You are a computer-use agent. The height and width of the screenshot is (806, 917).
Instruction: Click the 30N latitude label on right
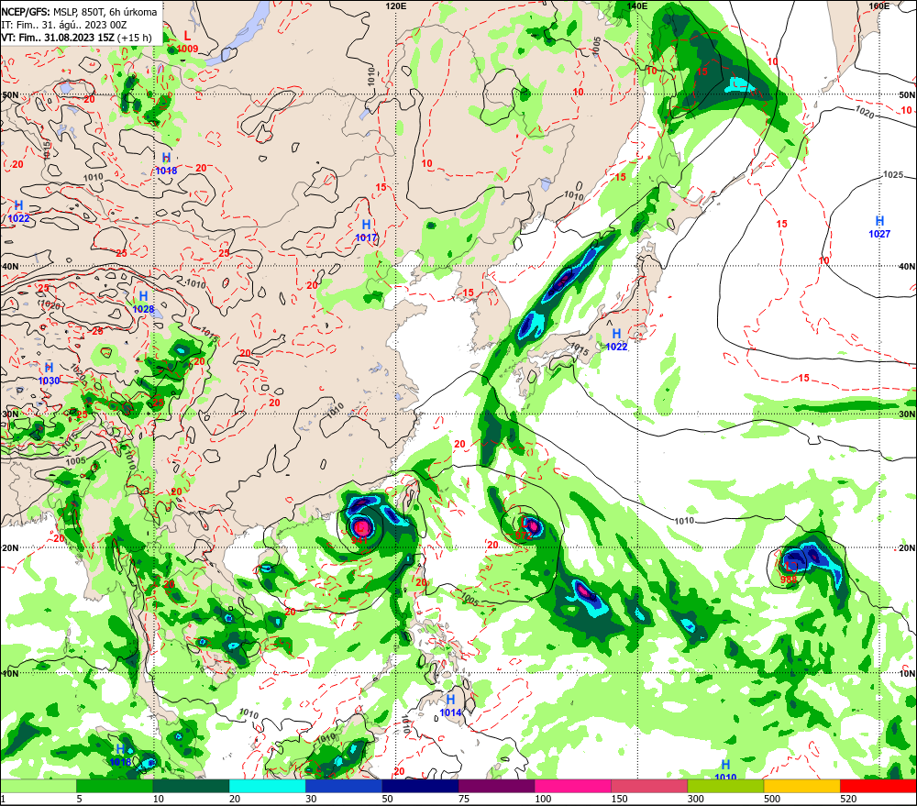pos(907,414)
